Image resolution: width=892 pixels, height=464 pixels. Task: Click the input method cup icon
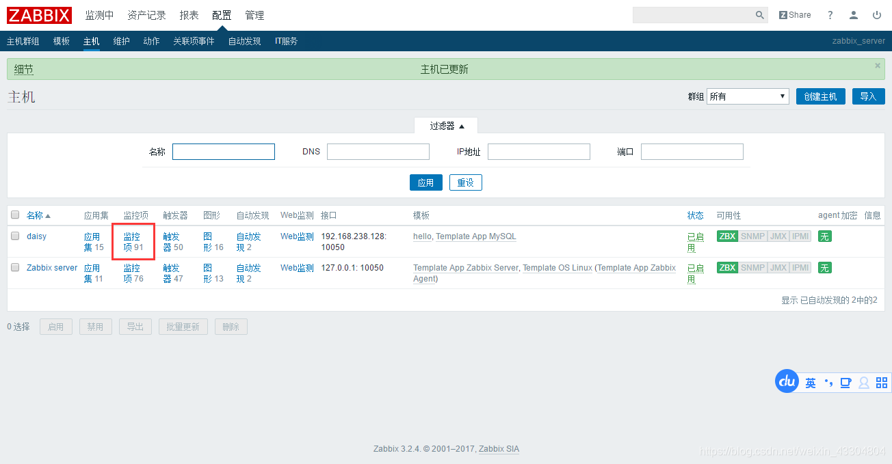click(x=845, y=383)
